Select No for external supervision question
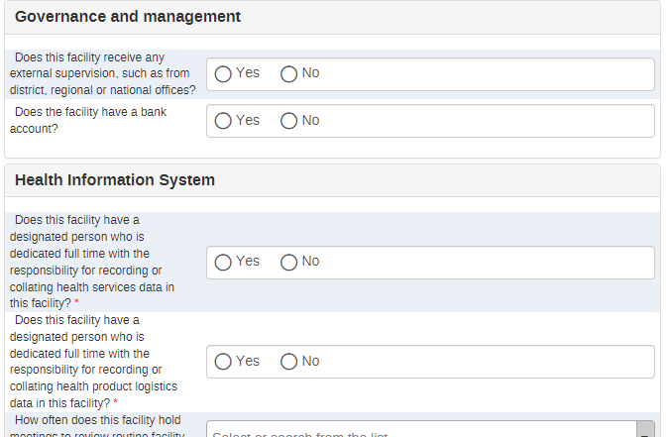Viewport: 668px width, 437px height. coord(288,74)
